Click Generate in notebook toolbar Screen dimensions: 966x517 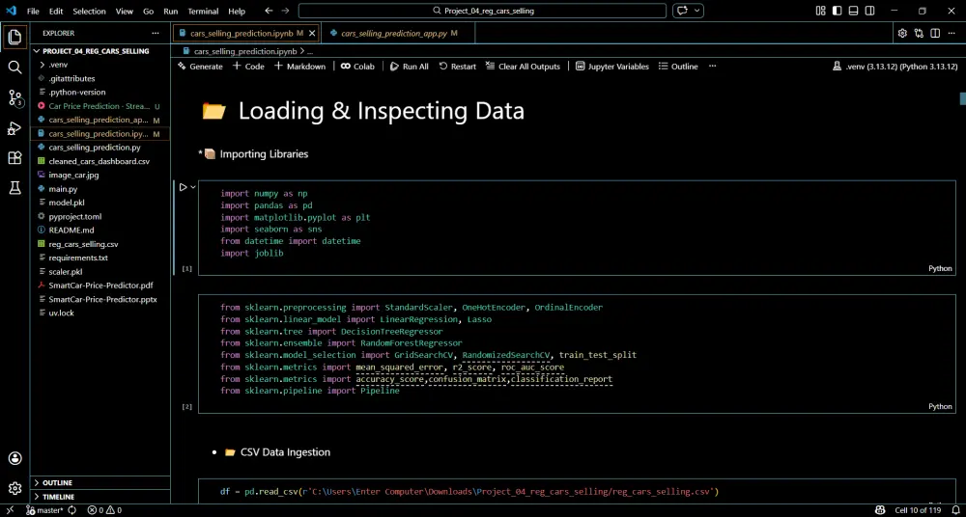click(200, 66)
